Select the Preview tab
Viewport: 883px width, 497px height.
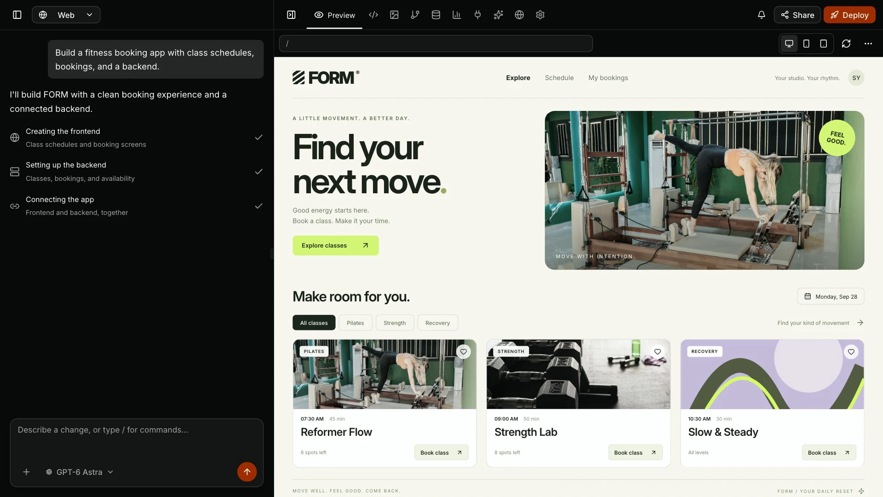(x=334, y=15)
